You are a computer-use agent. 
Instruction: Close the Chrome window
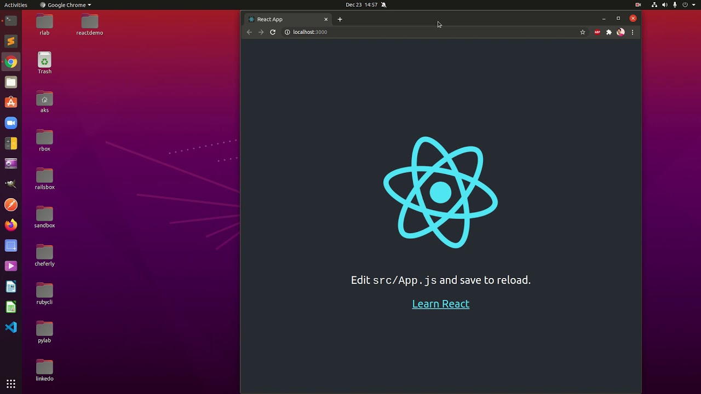pyautogui.click(x=633, y=19)
